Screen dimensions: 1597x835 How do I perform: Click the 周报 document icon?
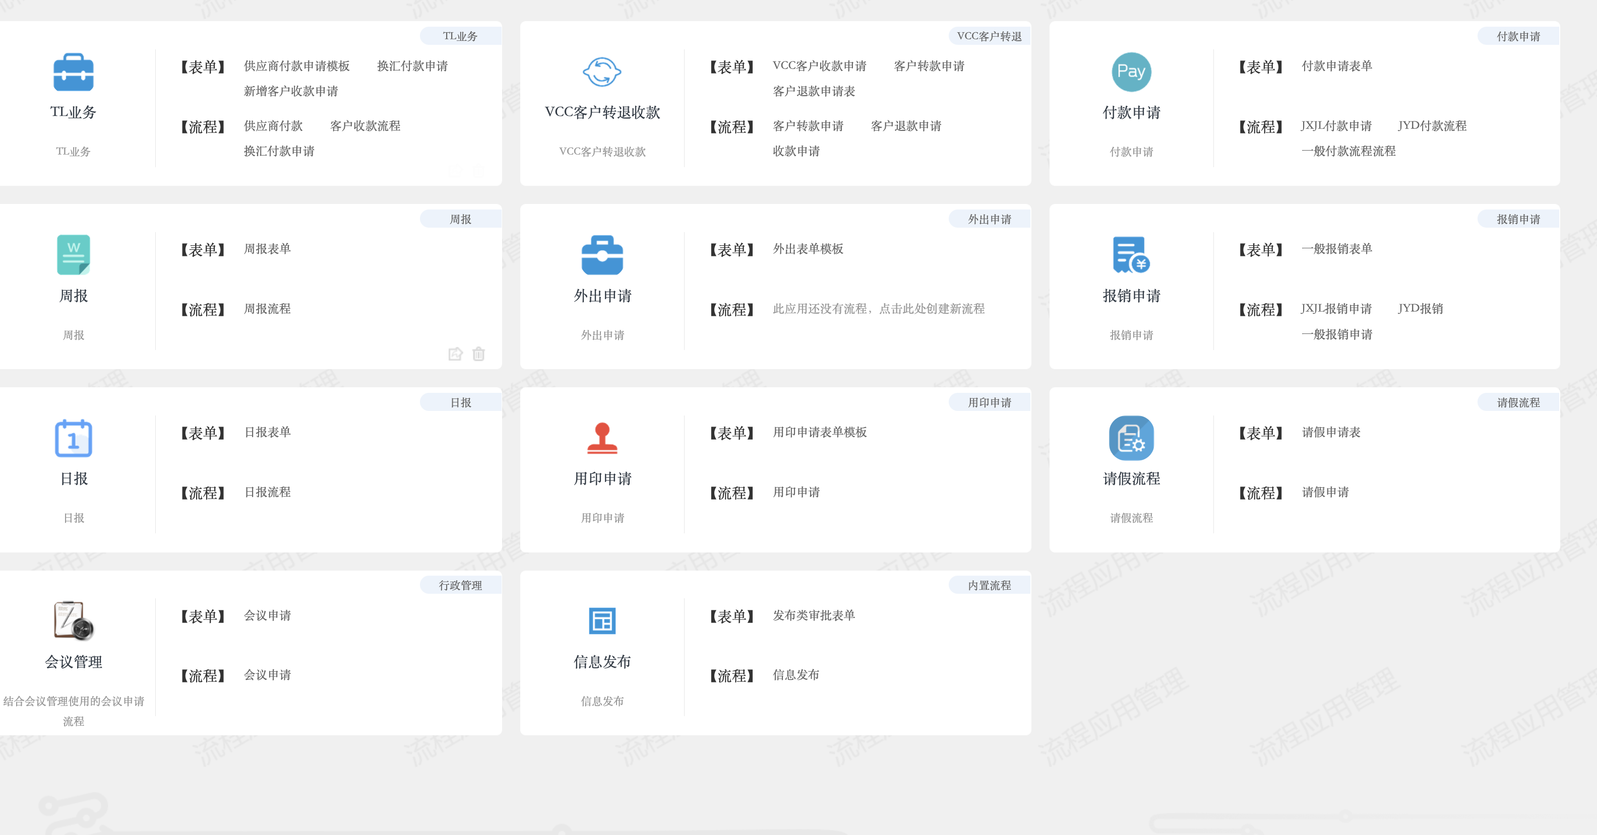[x=73, y=255]
